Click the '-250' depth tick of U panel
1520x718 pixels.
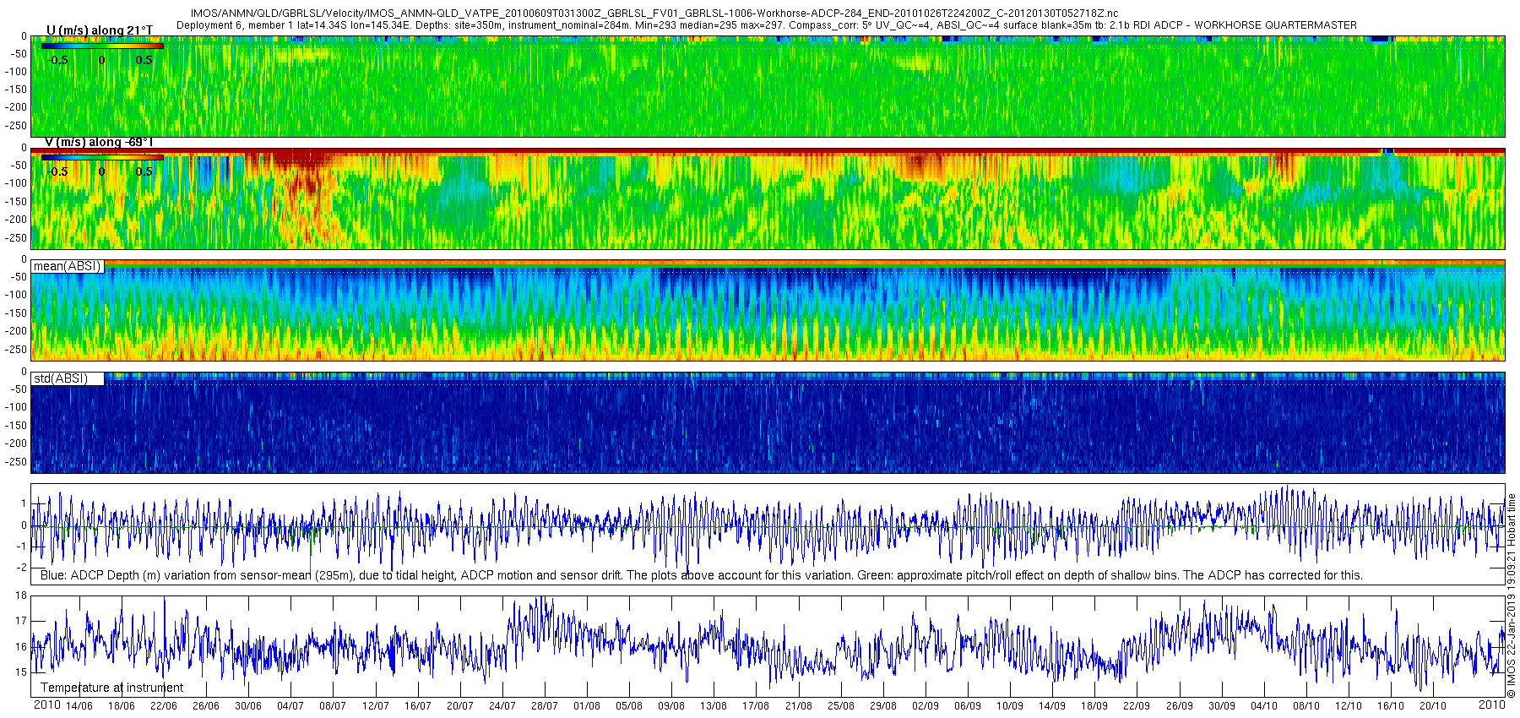pyautogui.click(x=16, y=126)
